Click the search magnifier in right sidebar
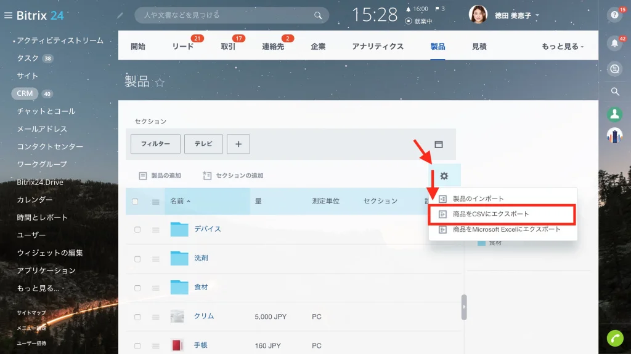The width and height of the screenshot is (631, 354). (x=615, y=92)
